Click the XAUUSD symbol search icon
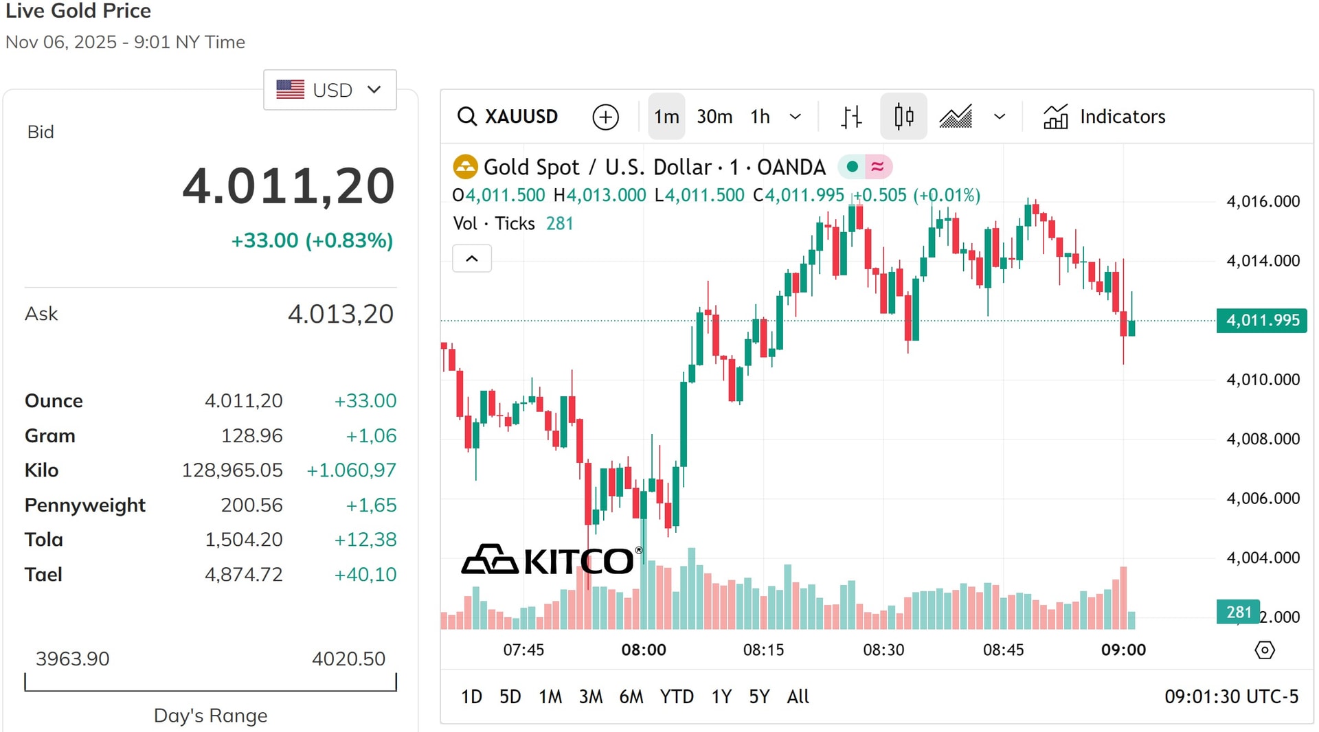The height and width of the screenshot is (732, 1319). click(467, 117)
